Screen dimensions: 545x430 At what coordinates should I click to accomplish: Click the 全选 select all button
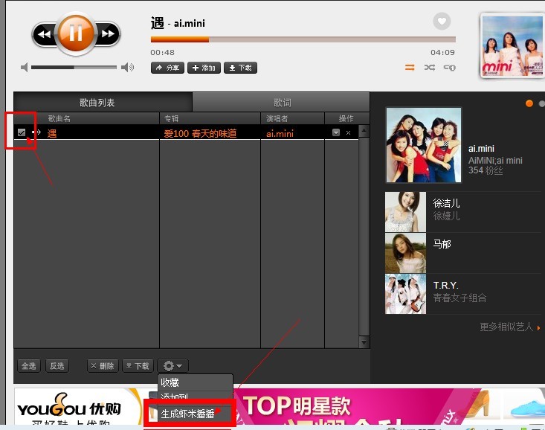[29, 365]
